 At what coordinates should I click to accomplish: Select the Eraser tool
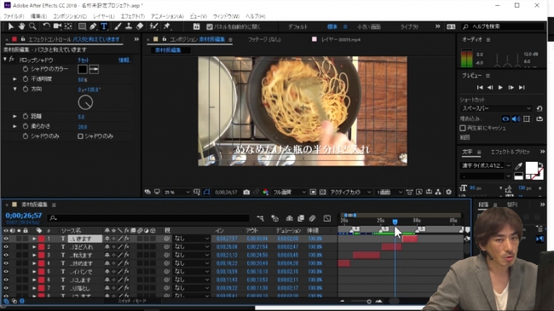140,26
